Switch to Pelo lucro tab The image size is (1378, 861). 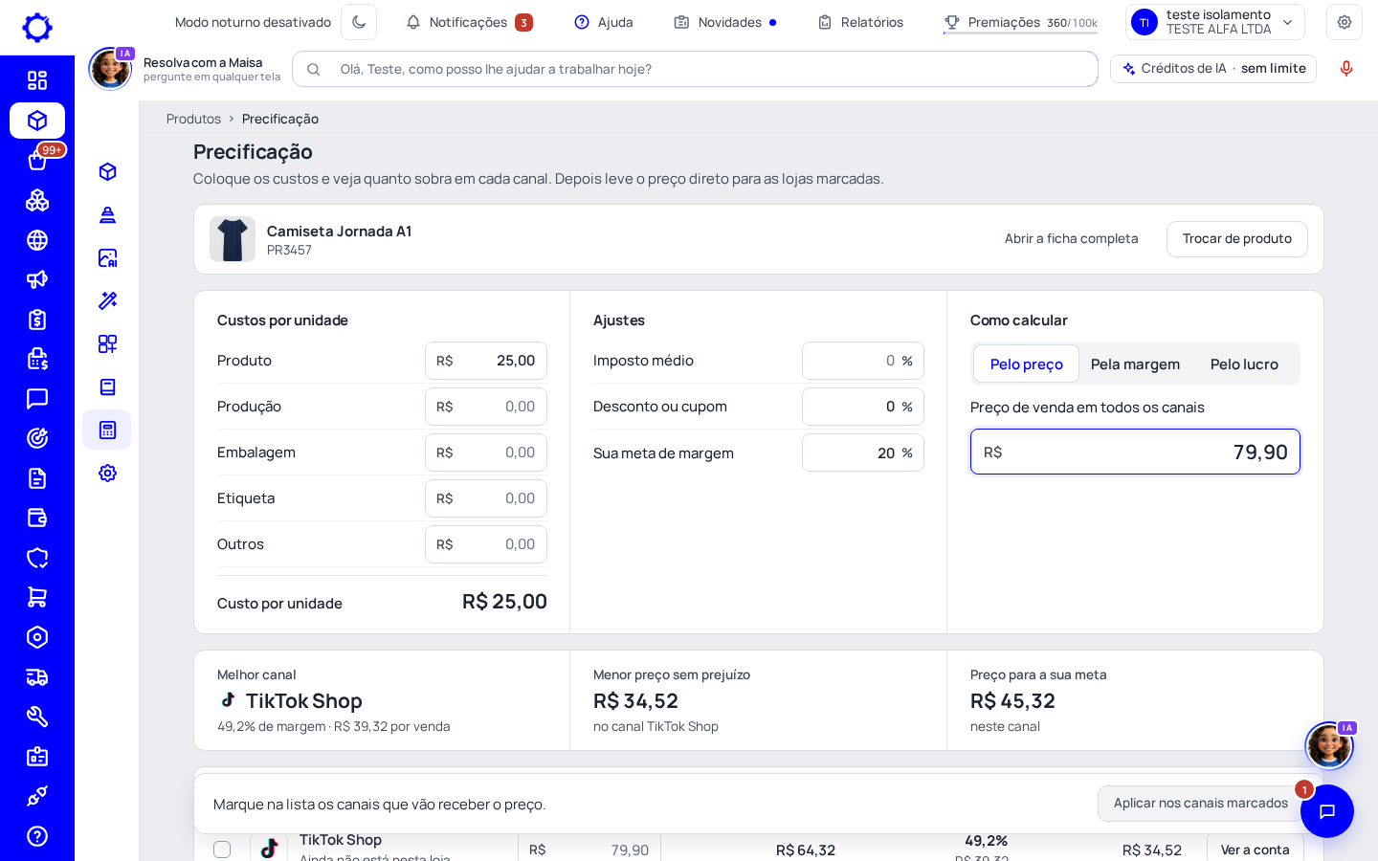tap(1244, 364)
